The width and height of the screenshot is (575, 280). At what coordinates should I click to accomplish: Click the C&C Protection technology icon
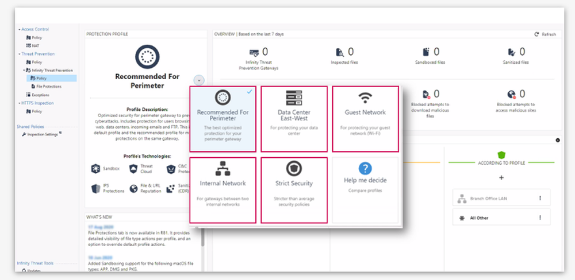click(171, 169)
